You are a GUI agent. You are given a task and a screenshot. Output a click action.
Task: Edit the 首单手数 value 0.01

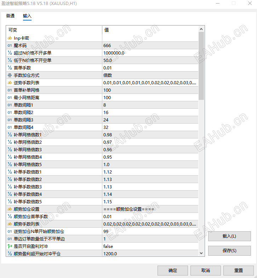tap(150, 68)
